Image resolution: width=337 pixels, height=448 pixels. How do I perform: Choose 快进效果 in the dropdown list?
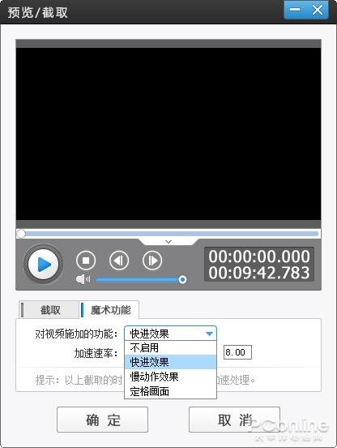click(x=170, y=362)
